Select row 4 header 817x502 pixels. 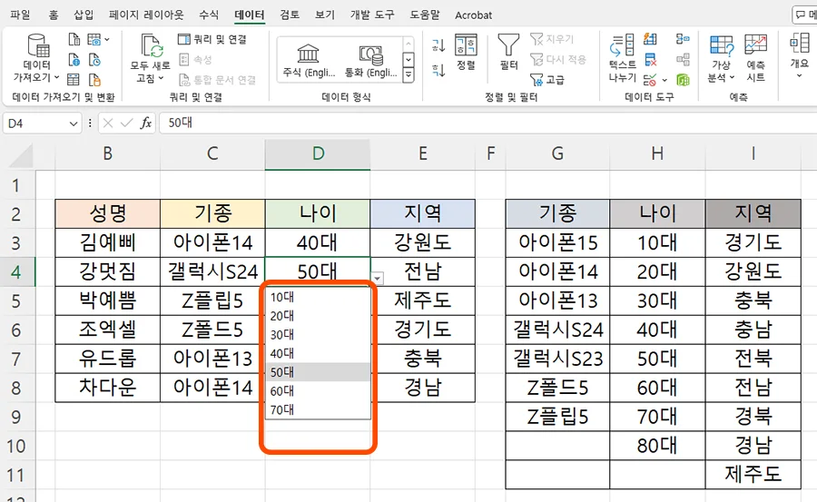click(x=16, y=271)
